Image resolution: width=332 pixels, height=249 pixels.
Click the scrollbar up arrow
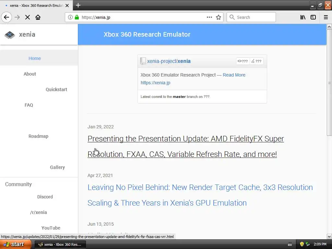329,27
